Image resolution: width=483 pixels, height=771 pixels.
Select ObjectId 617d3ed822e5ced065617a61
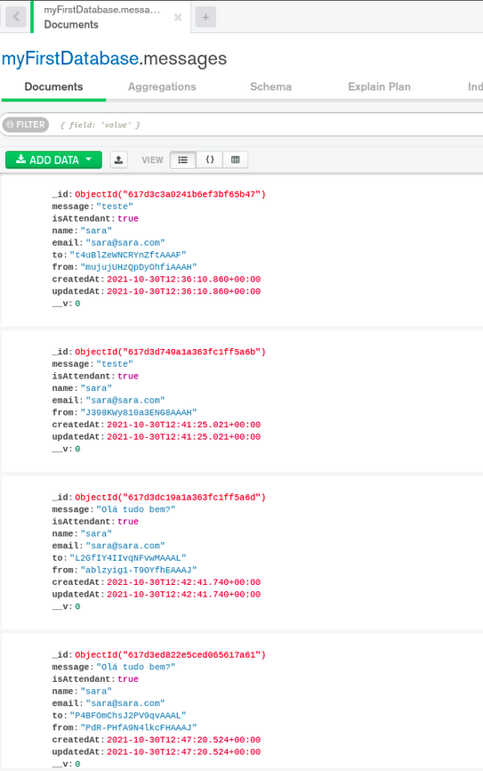(x=170, y=654)
